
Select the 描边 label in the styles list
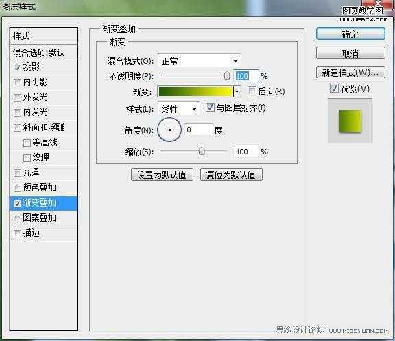tap(32, 233)
